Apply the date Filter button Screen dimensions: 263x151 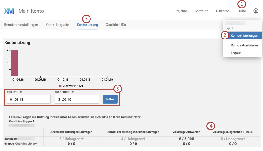pyautogui.click(x=110, y=99)
